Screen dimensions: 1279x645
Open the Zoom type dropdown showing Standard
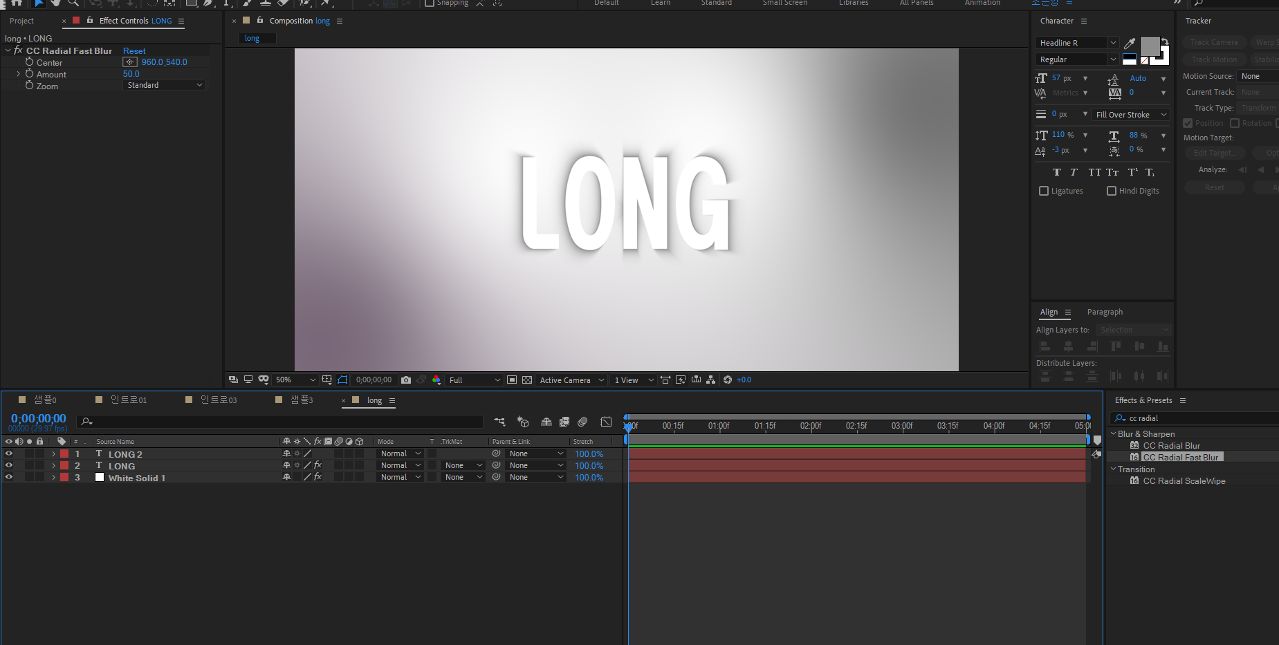165,85
